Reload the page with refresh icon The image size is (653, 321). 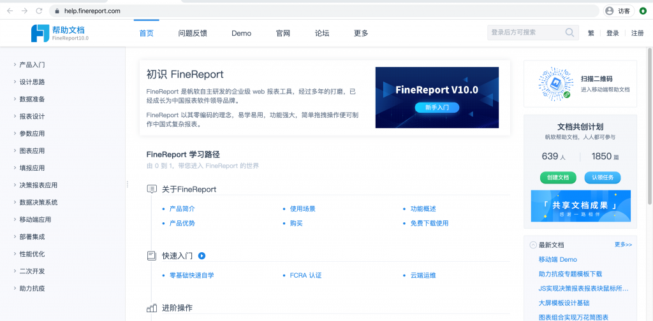[39, 11]
